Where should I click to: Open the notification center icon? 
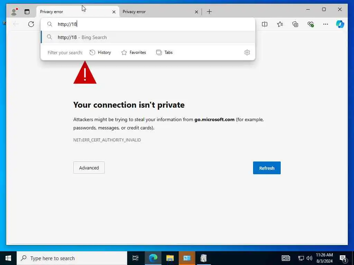point(343,258)
